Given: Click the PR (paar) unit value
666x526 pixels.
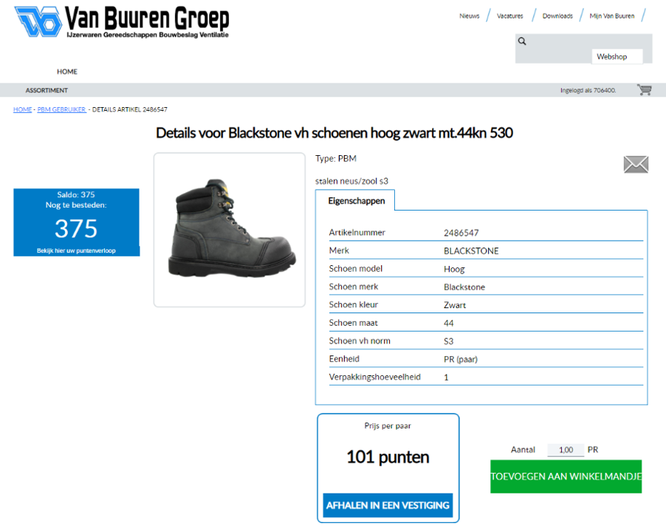Looking at the screenshot, I should [461, 360].
